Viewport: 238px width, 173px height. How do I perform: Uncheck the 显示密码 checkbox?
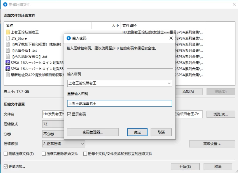pos(69,114)
